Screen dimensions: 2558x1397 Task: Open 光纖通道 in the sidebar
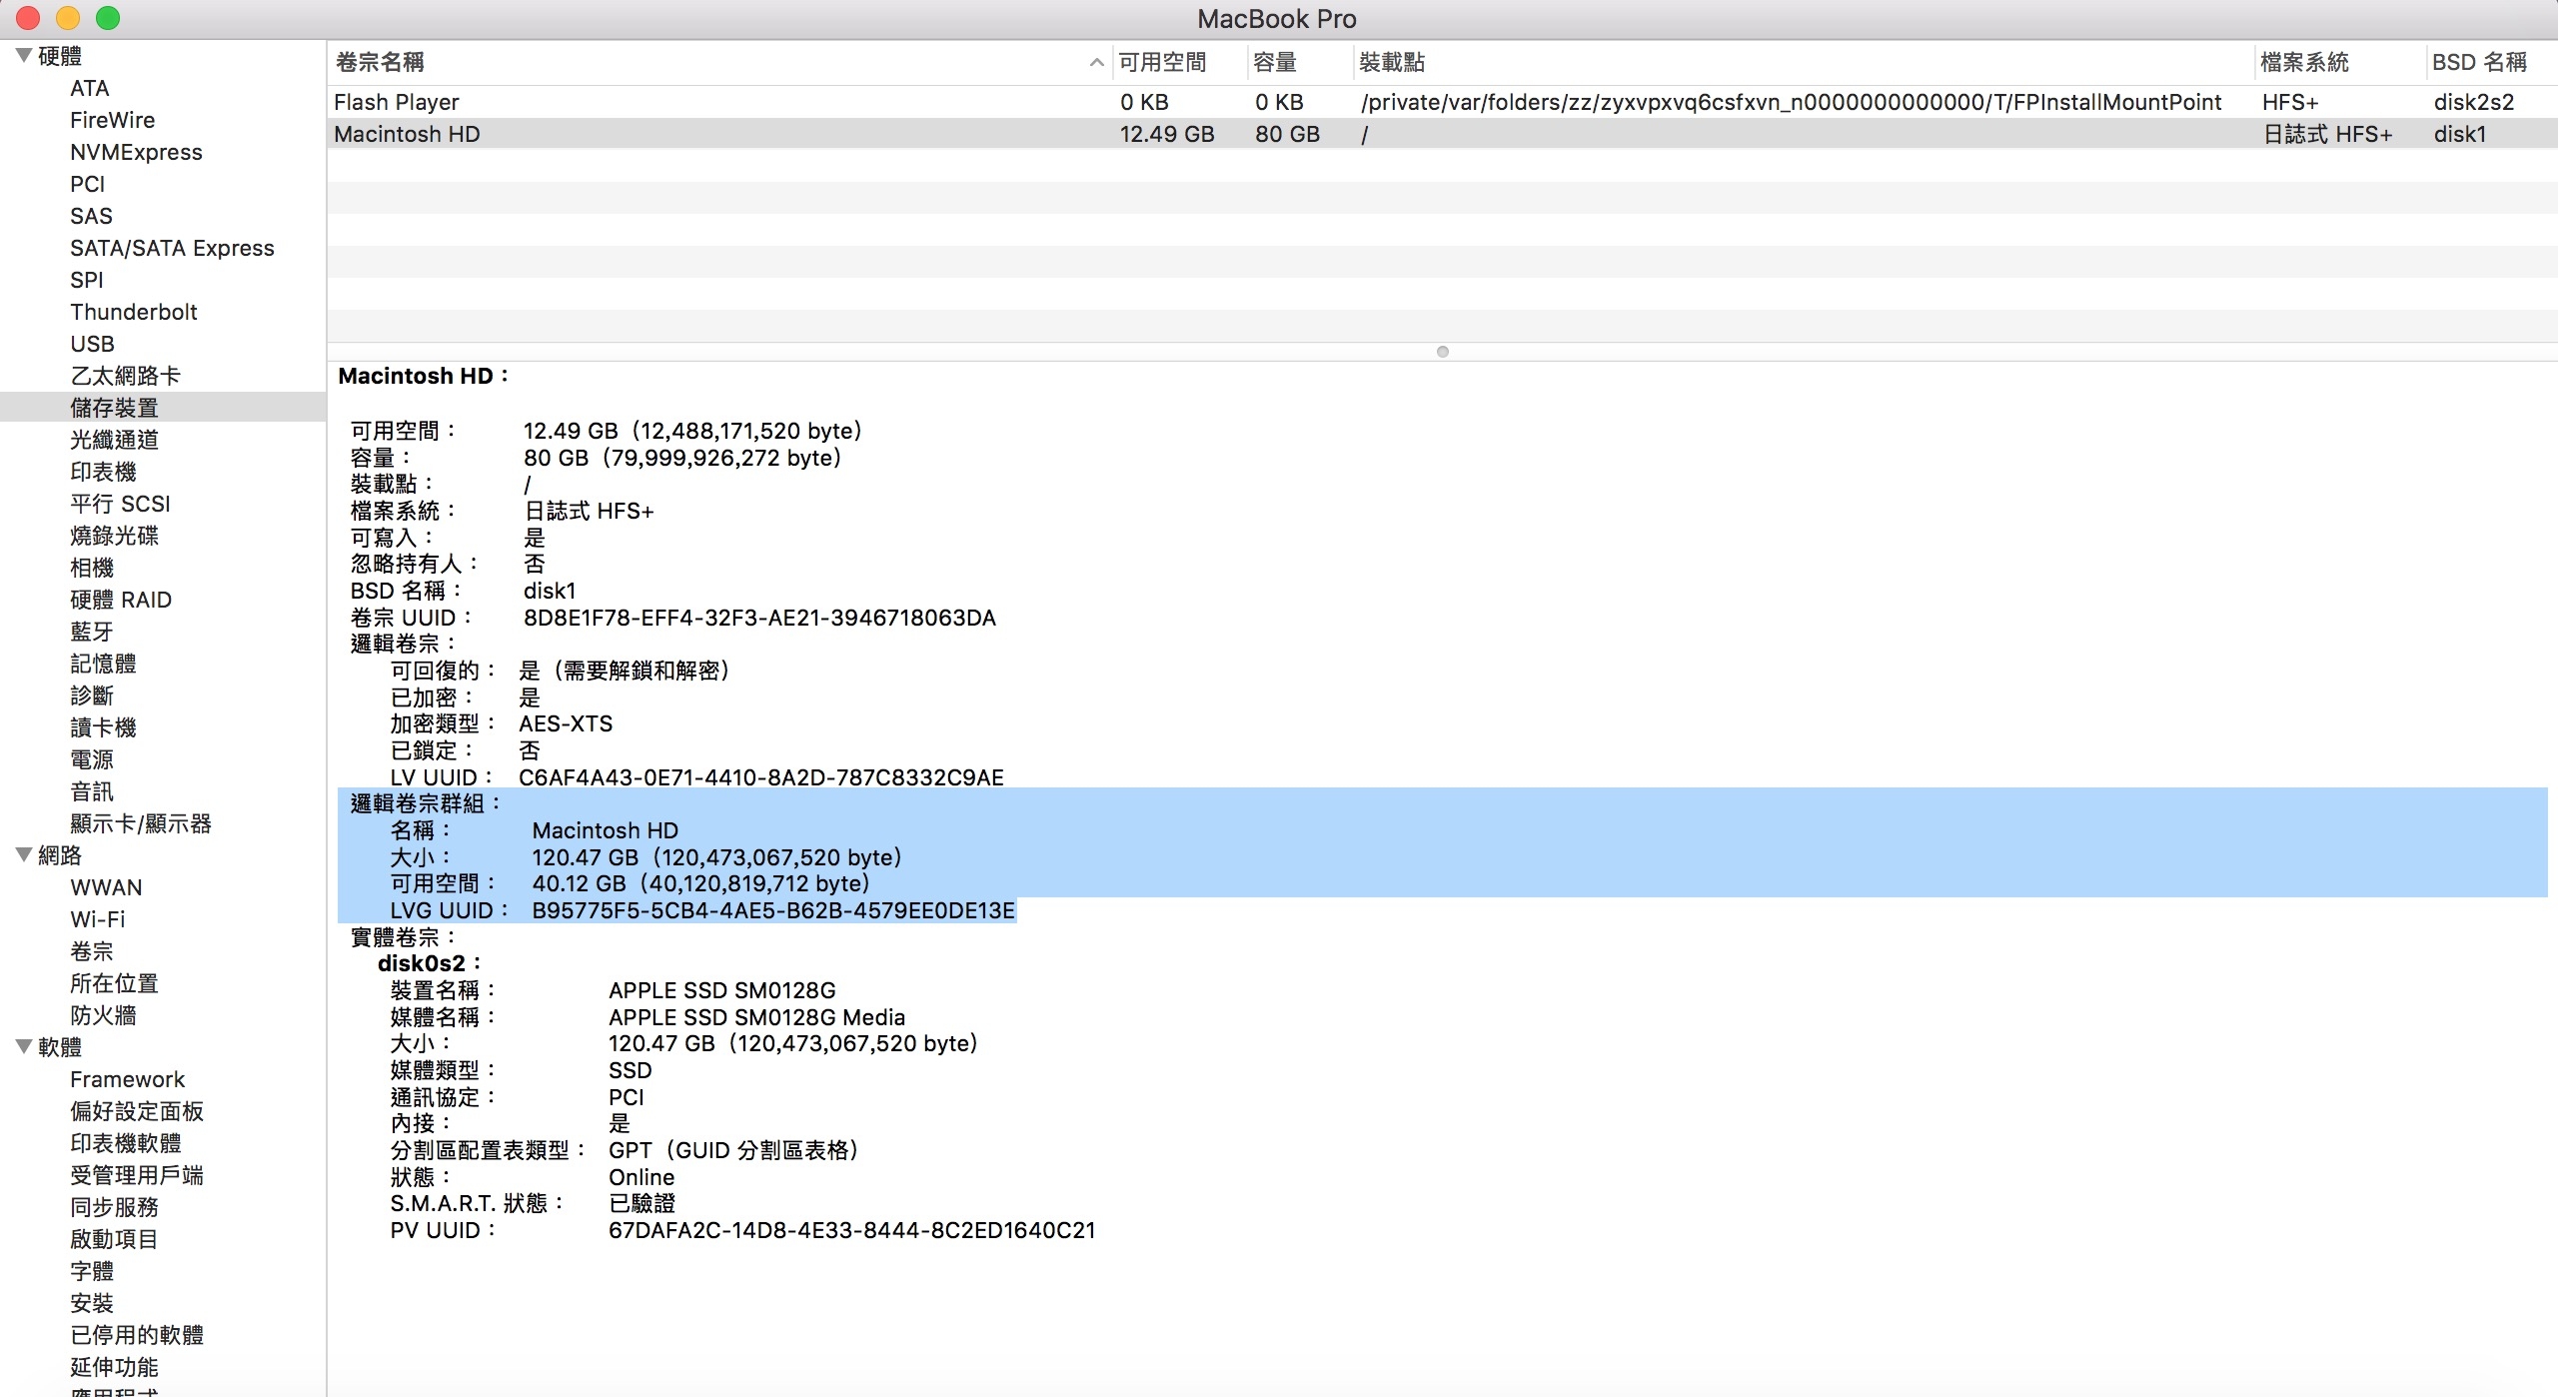pos(114,440)
